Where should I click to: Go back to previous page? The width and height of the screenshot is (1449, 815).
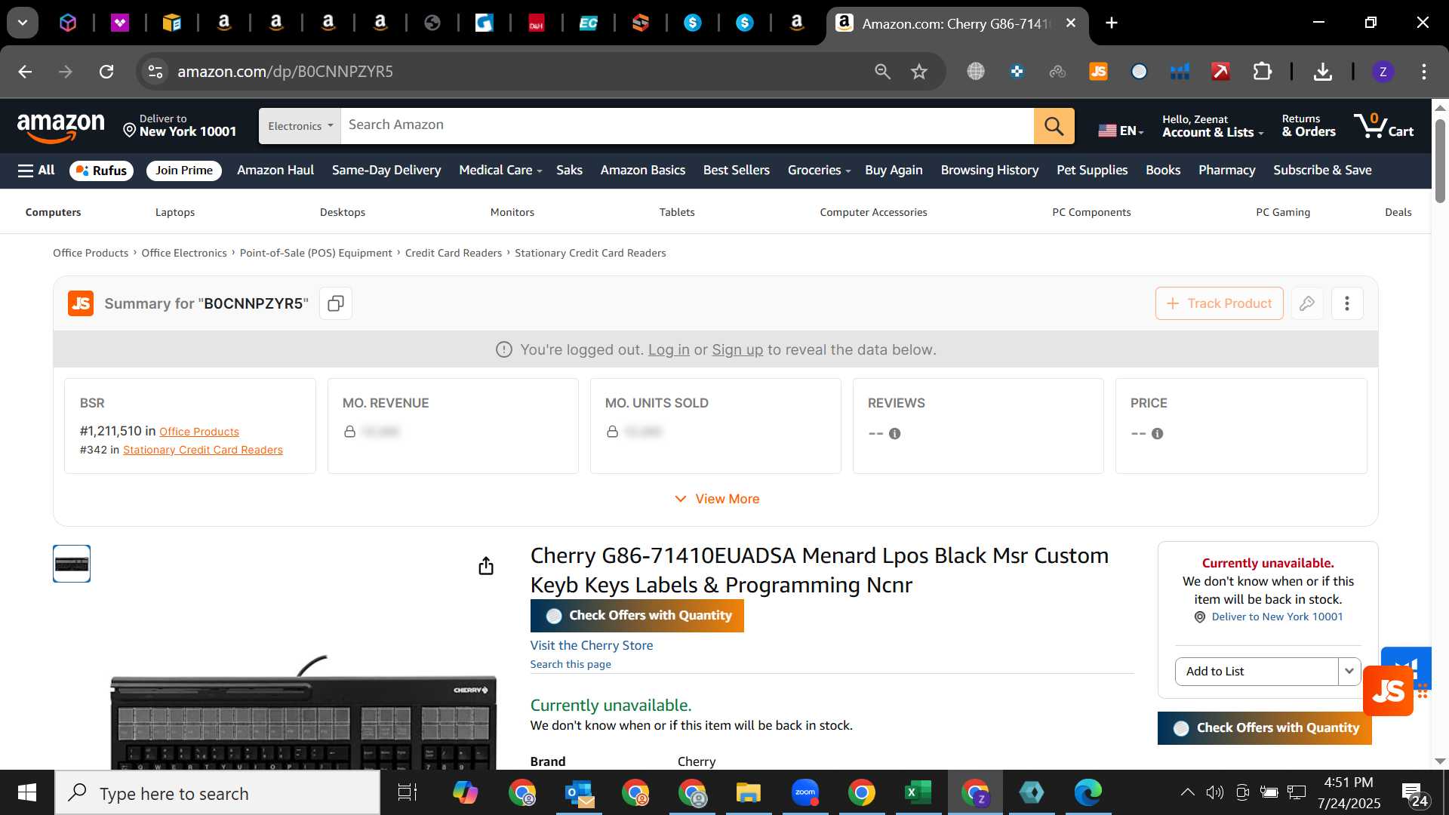[x=25, y=72]
